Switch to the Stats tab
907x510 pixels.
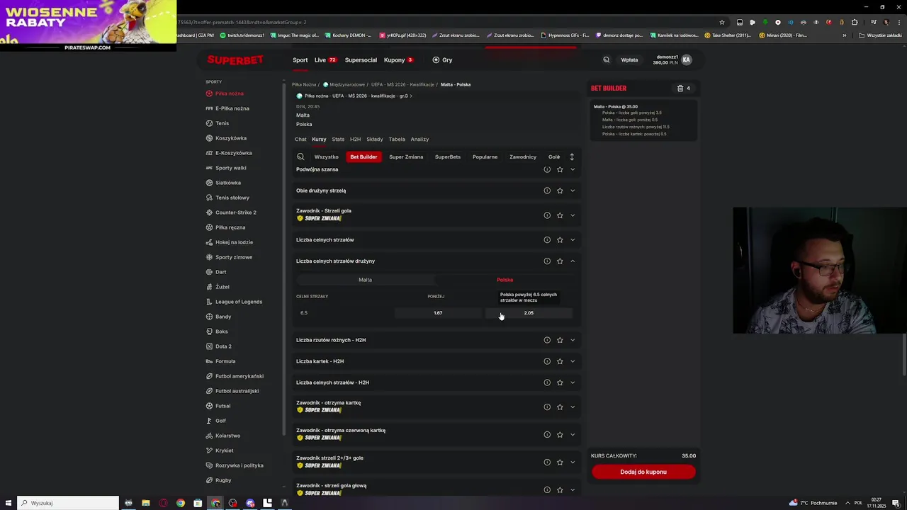click(338, 140)
